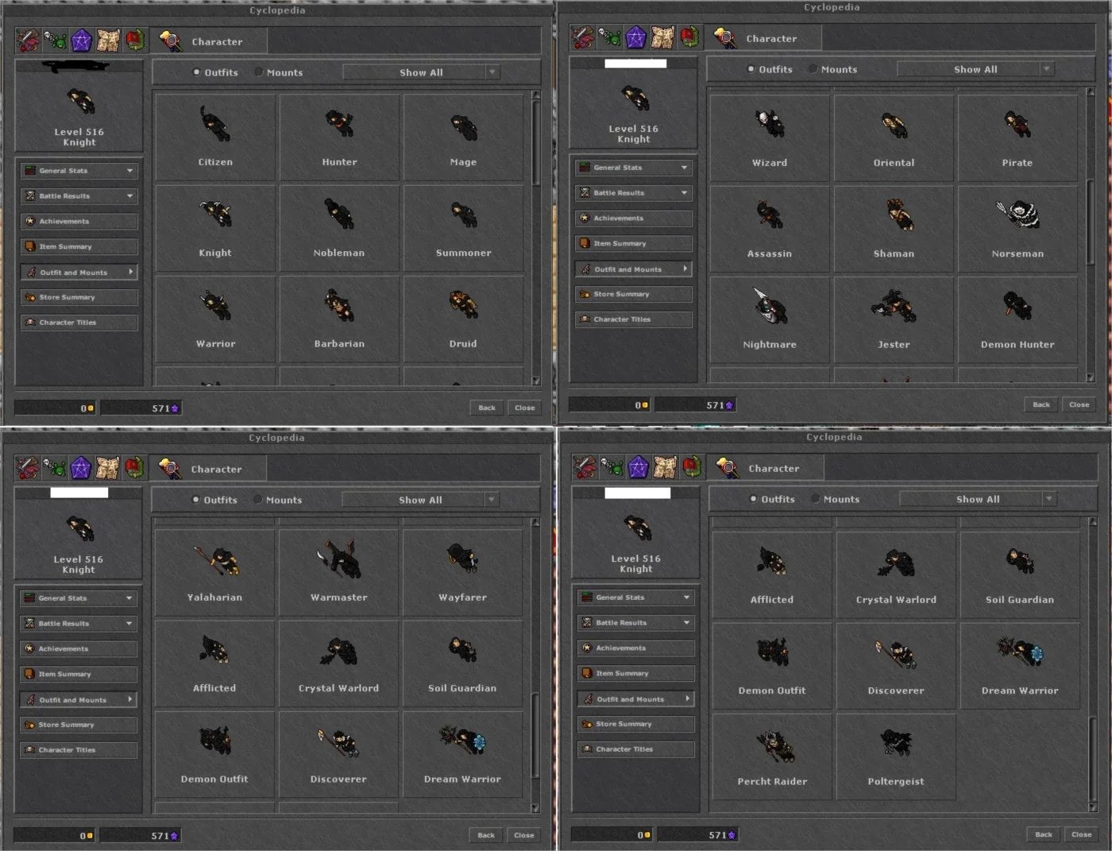This screenshot has width=1112, height=851.
Task: Pick the Nightmare outfit tile
Action: point(770,320)
